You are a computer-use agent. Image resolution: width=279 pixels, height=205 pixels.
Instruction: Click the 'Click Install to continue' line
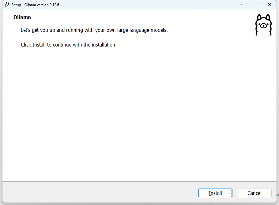[x=69, y=45]
